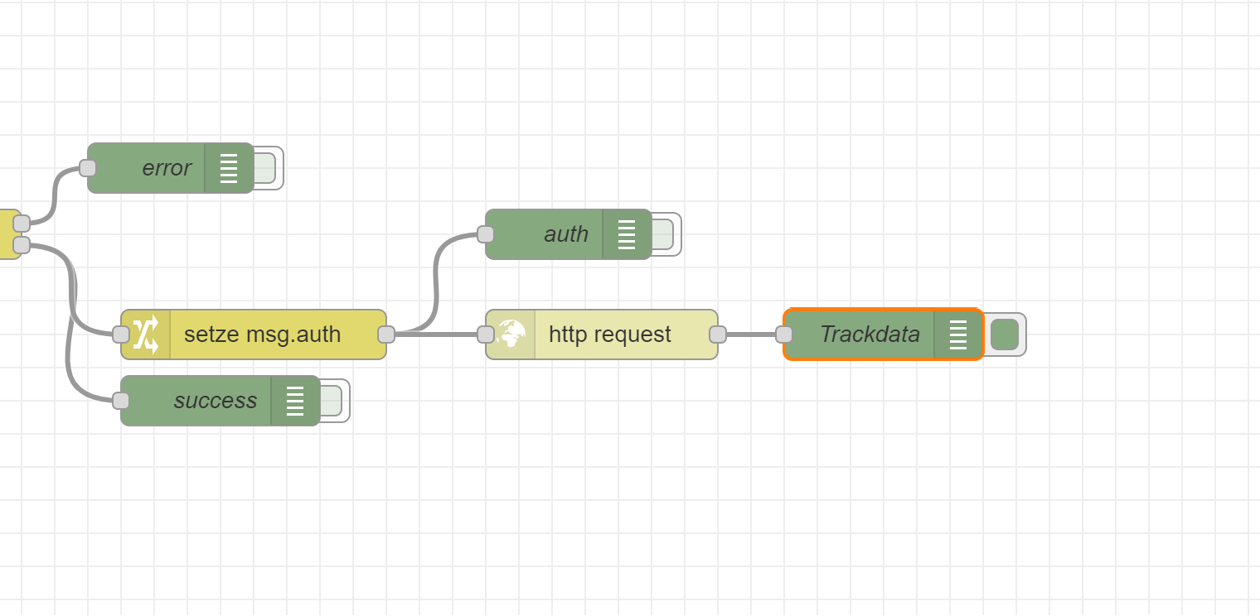Screen dimensions: 1260x616
Task: Click the input port of auth node
Action: coord(486,234)
